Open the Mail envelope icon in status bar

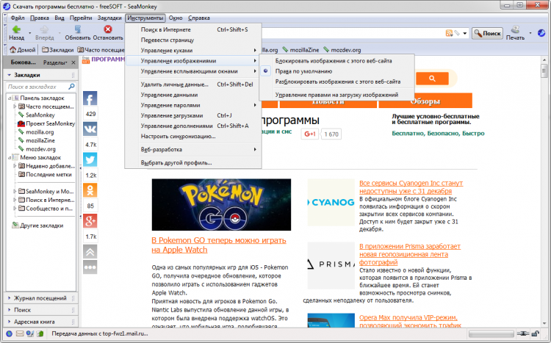(x=20, y=333)
